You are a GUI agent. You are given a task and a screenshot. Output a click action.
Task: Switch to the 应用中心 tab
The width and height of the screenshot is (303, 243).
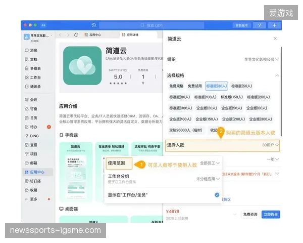93,35
